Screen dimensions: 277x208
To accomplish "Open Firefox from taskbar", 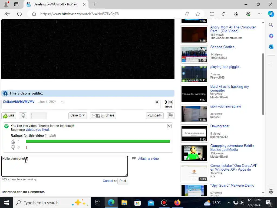I will (x=177, y=203).
